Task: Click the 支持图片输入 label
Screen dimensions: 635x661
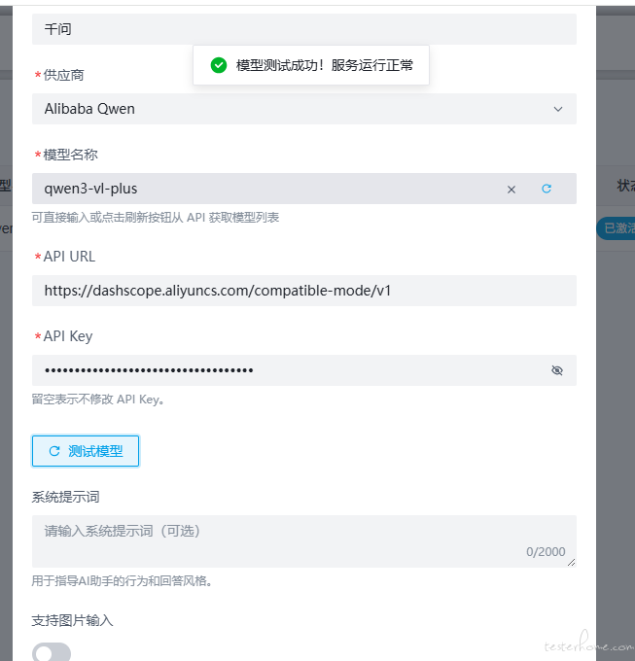Action: point(72,620)
